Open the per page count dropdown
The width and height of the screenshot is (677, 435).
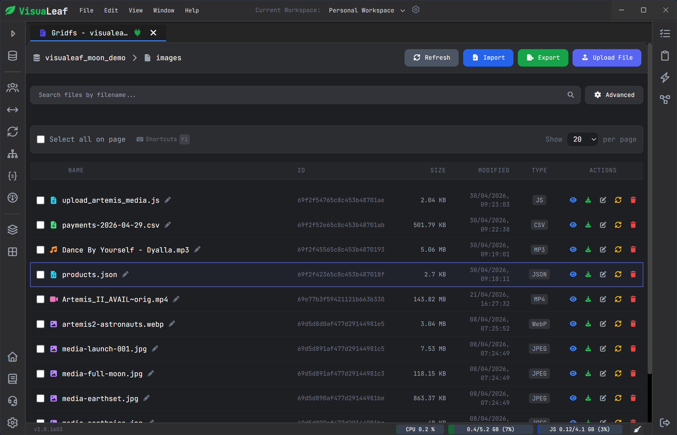582,139
